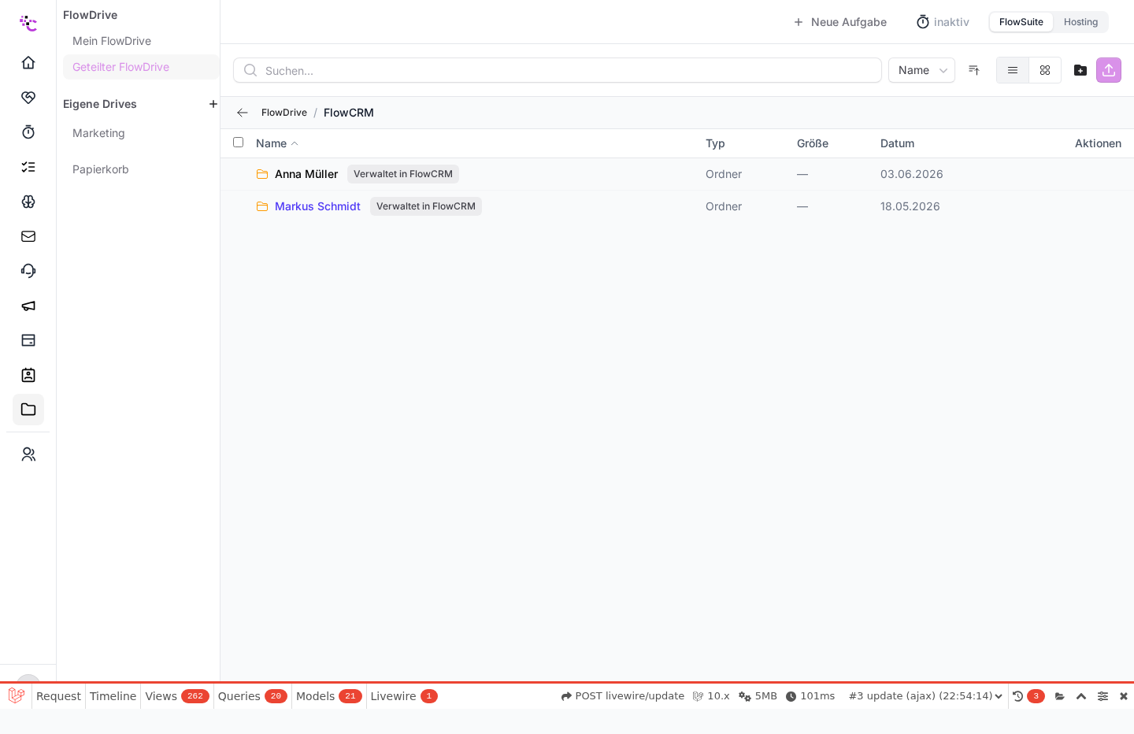Click POST livewire/update in debugbar
This screenshot has height=734, width=1134.
(x=623, y=696)
